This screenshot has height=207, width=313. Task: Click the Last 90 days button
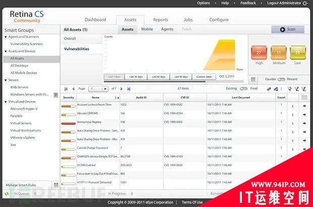coord(181,77)
